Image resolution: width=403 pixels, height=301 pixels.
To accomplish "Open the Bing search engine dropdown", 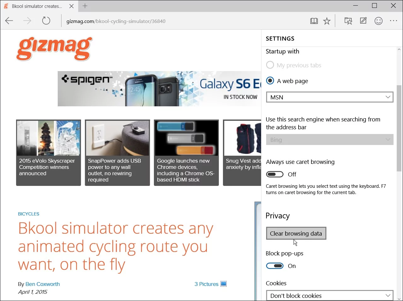I will coord(330,140).
